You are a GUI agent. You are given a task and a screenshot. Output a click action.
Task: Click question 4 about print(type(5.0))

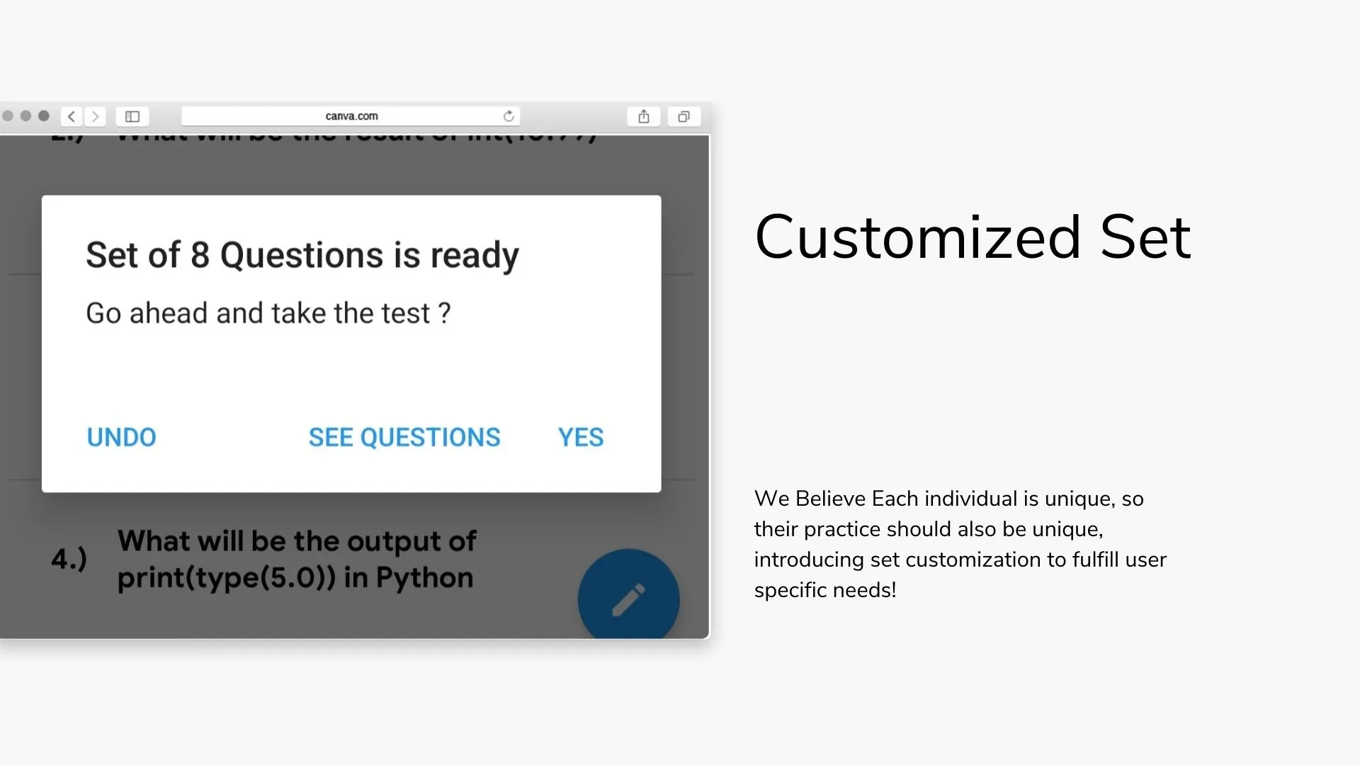263,560
